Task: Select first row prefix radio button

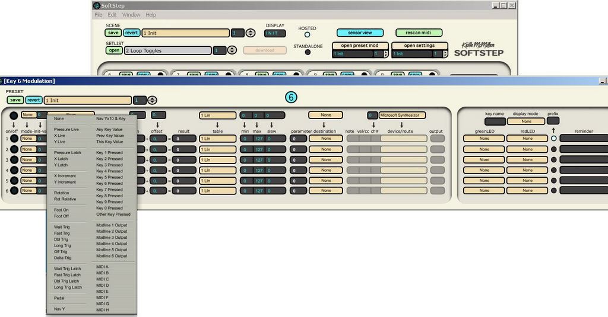Action: pyautogui.click(x=553, y=138)
